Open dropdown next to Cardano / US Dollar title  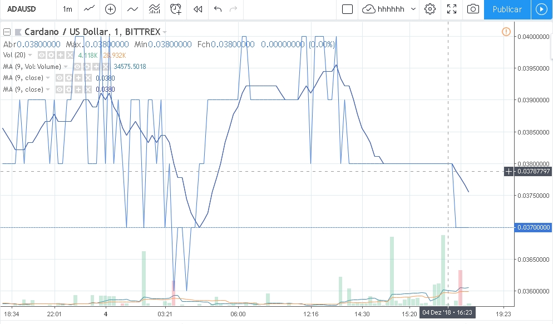165,32
